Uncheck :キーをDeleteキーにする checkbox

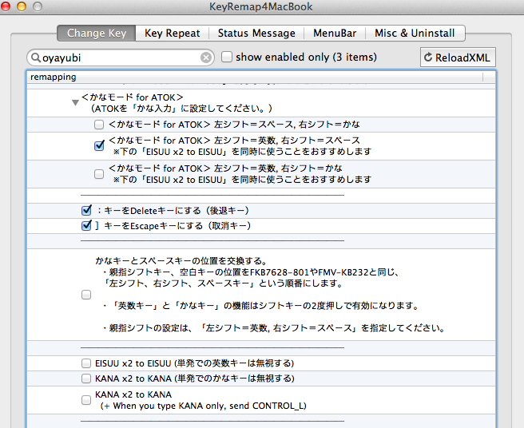pyautogui.click(x=86, y=210)
